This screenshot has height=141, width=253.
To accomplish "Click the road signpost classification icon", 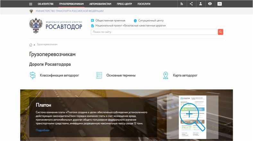I will click(33, 75).
